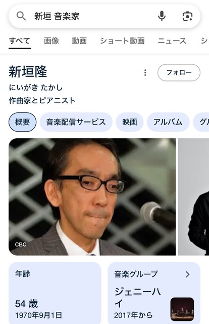This screenshot has width=209, height=324.
Task: Expand the 音楽グループ card chevron
Action: (187, 274)
